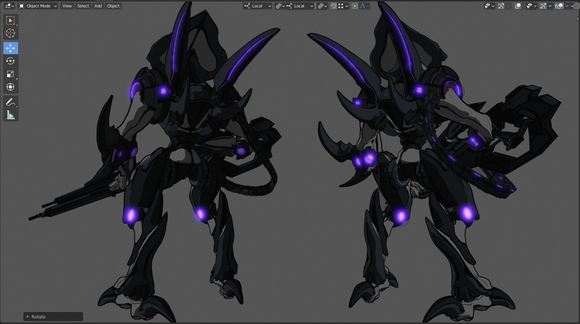Select the Scale tool
This screenshot has width=580, height=324.
[x=11, y=74]
